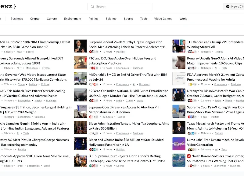Open the Video Games category tab
The image size is (244, 176).
pyautogui.click(x=163, y=19)
